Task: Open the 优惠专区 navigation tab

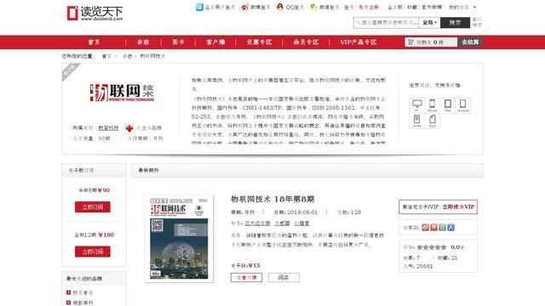Action: tap(259, 42)
